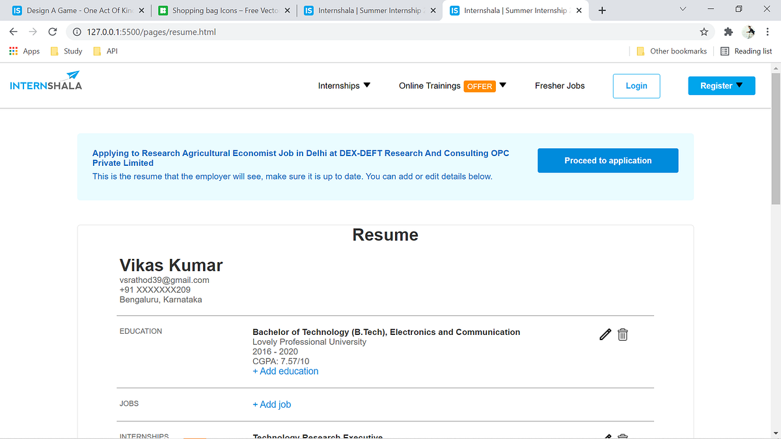Open the Reading list icon
Image resolution: width=781 pixels, height=439 pixels.
point(723,51)
